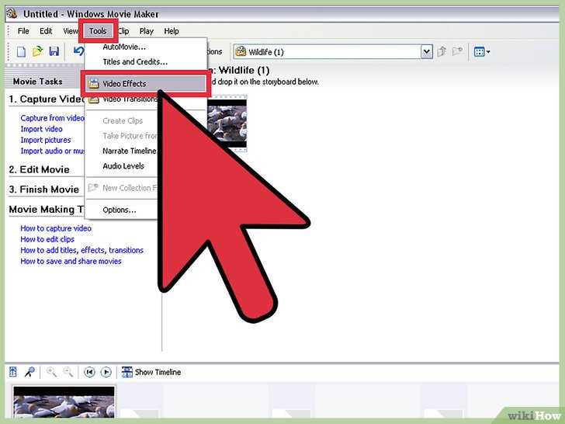Expand the 3. Finish Movie section

pos(43,189)
